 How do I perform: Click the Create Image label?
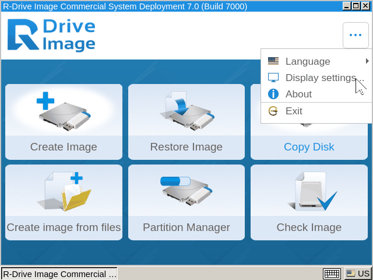click(64, 146)
